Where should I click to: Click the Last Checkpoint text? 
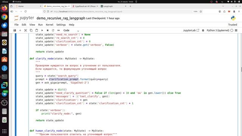click(103, 18)
